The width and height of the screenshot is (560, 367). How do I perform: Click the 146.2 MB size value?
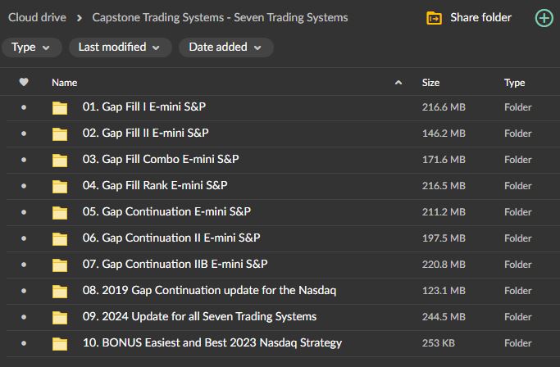(x=444, y=134)
